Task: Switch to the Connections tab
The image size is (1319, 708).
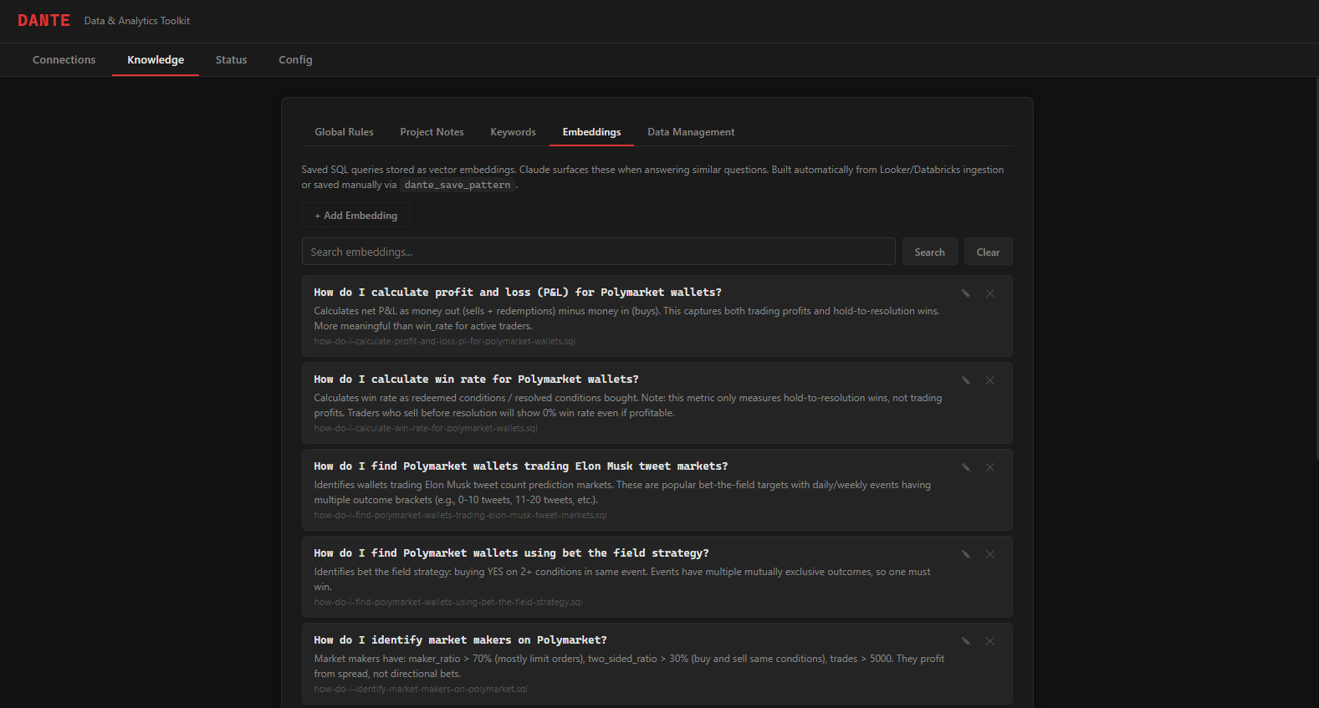Action: point(64,60)
